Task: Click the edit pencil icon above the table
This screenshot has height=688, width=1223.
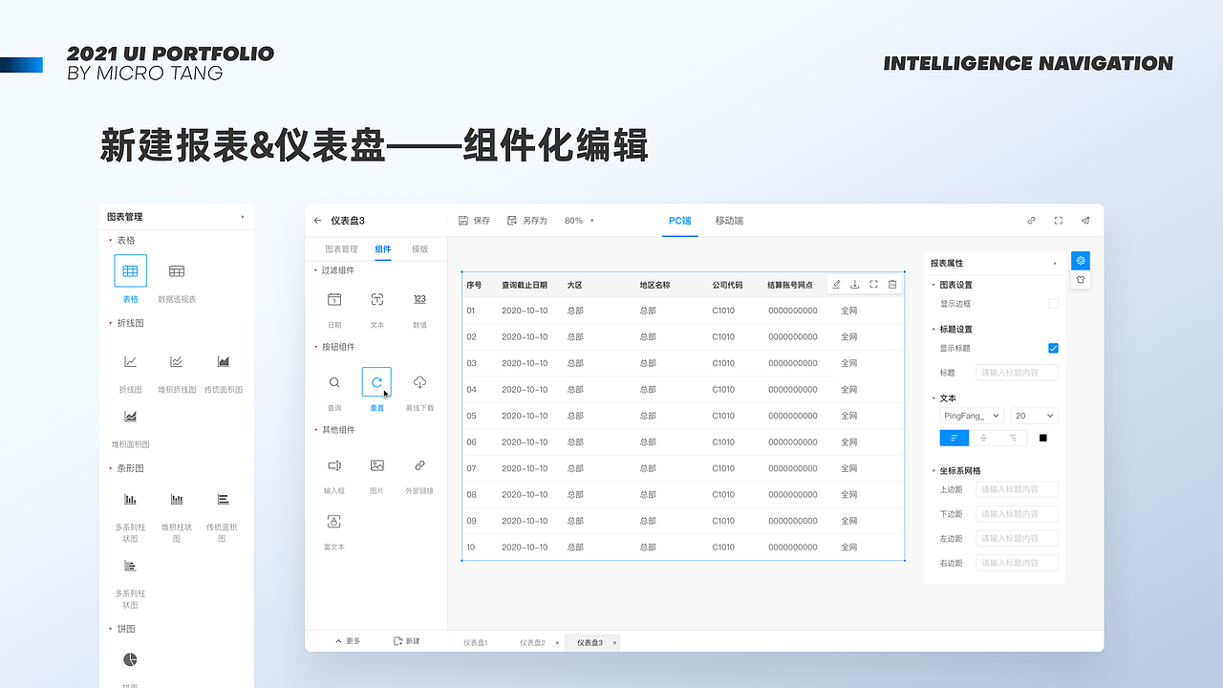Action: coord(836,284)
